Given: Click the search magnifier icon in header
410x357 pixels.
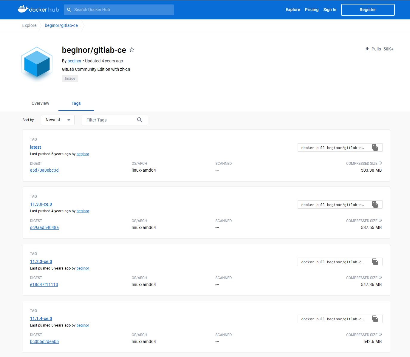Looking at the screenshot, I should click(69, 10).
